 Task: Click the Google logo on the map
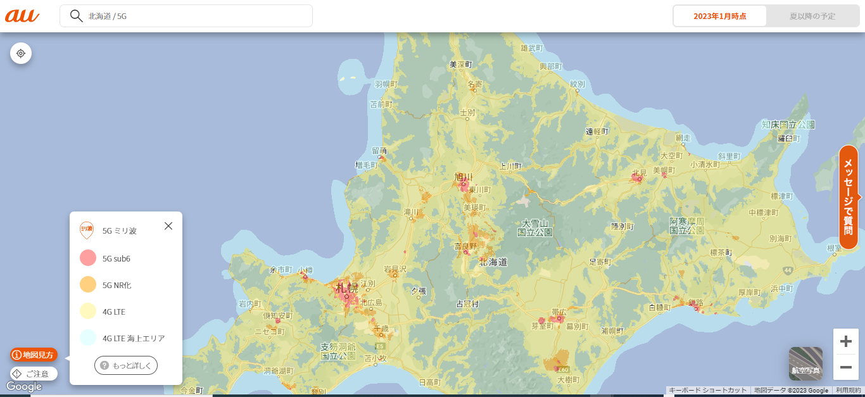[24, 387]
